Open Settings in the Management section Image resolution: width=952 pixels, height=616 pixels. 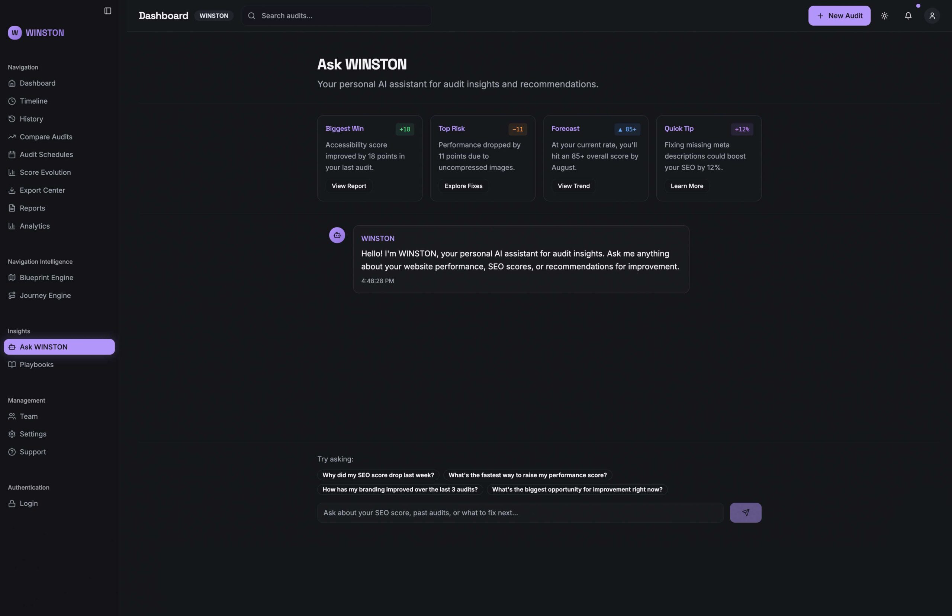tap(33, 434)
